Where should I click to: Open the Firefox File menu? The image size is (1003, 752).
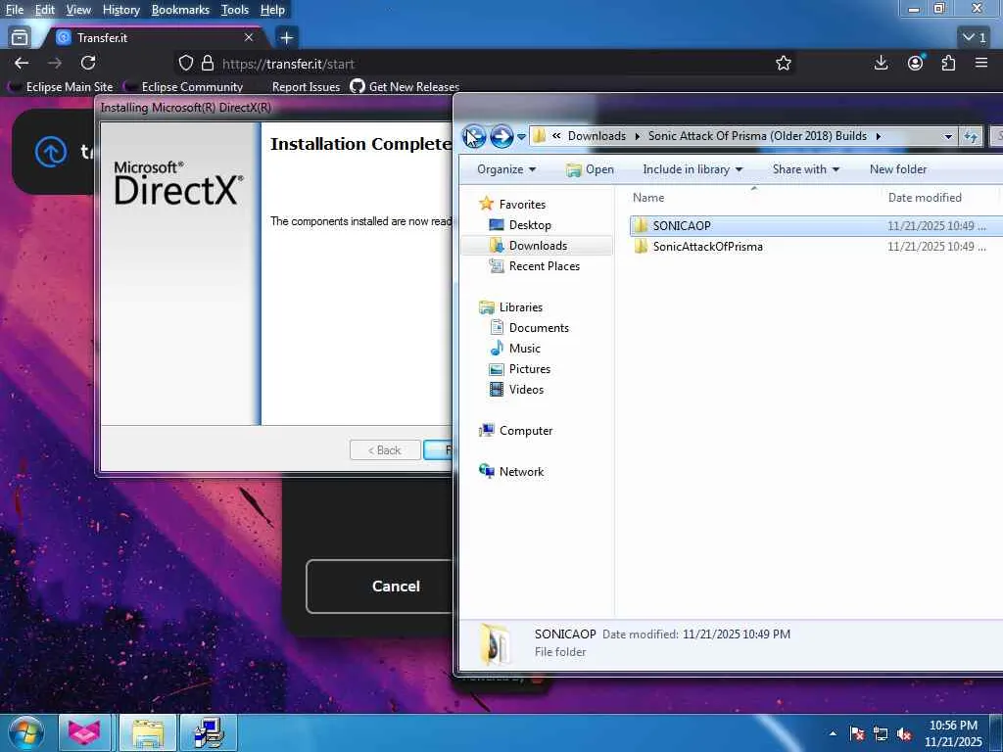tap(14, 10)
